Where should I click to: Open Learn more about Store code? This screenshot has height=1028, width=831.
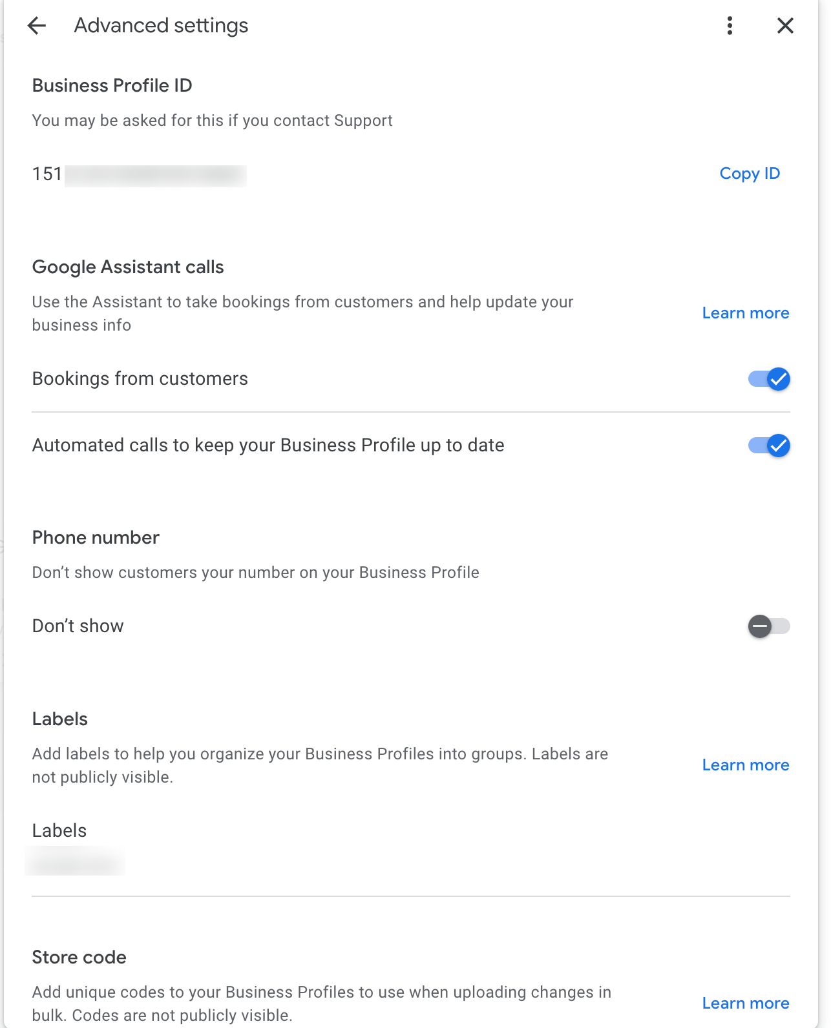pyautogui.click(x=746, y=1003)
